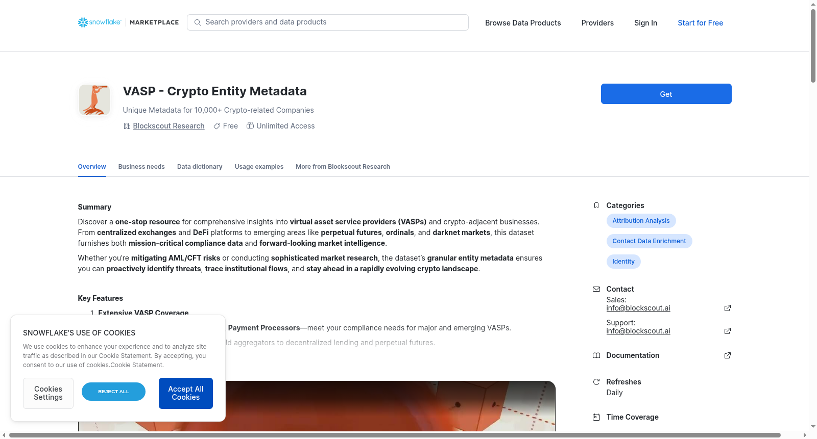Select the Contact Data Enrichment category chip

click(649, 241)
